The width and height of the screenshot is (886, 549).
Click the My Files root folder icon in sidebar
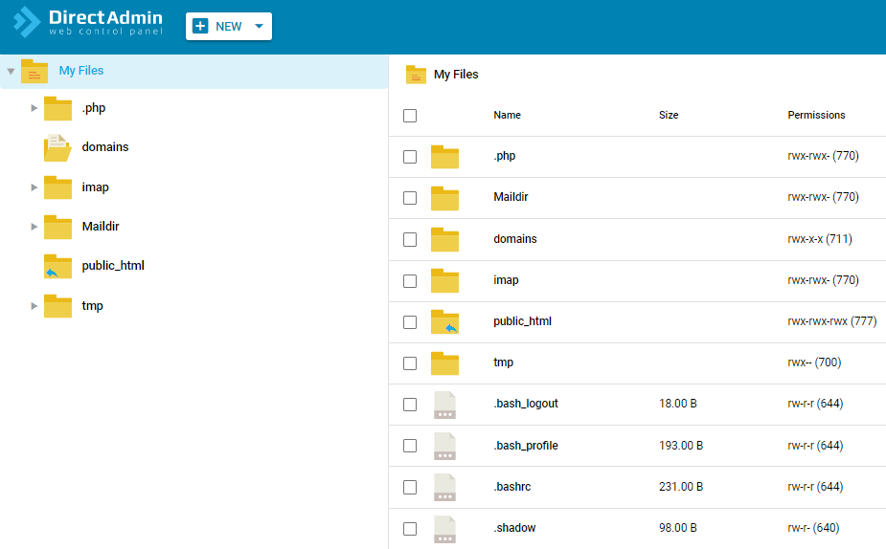(x=34, y=72)
